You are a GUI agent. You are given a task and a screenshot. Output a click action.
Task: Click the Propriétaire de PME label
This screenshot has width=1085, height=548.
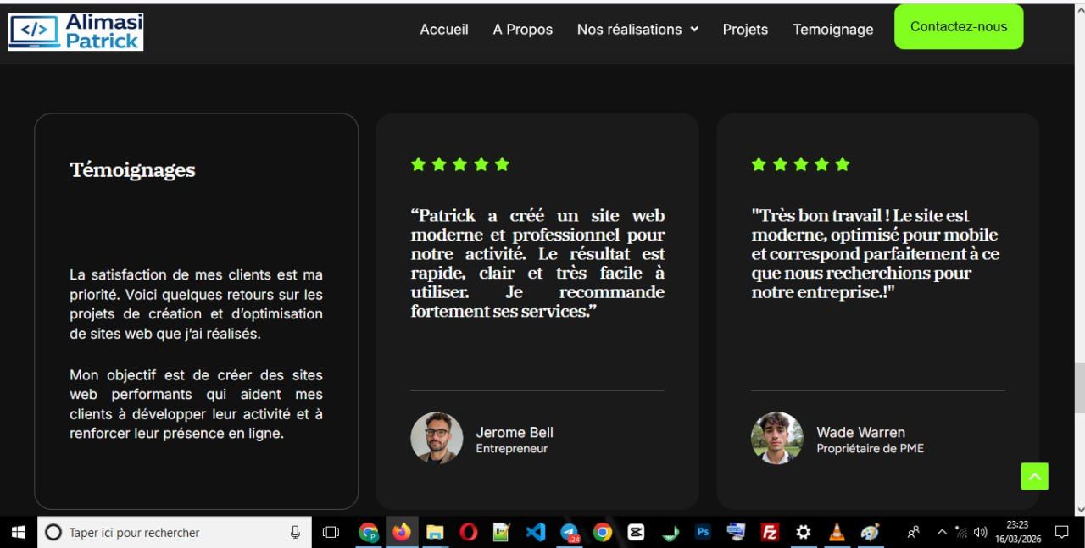870,449
